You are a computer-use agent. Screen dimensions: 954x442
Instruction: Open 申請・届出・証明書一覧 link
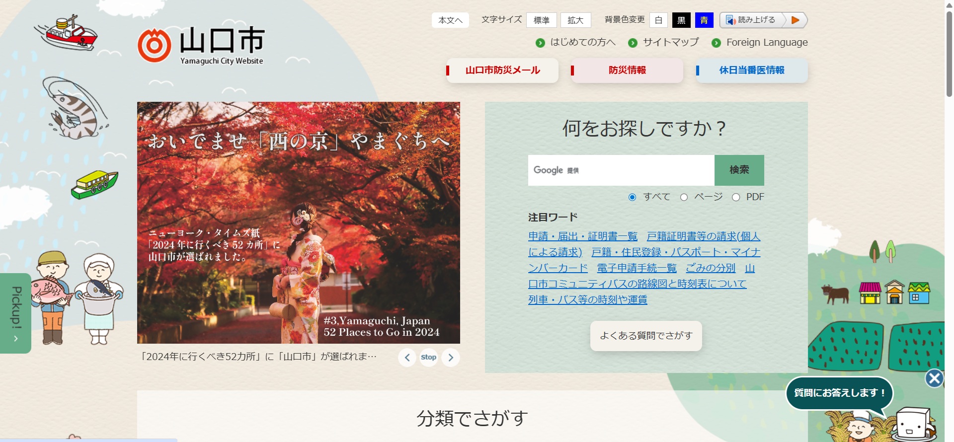583,236
